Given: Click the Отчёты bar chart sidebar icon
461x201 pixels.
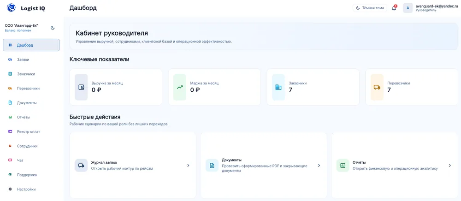Looking at the screenshot, I should point(10,117).
